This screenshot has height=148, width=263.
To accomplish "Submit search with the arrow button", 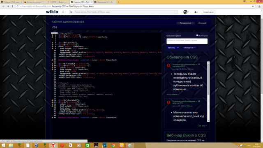I will pyautogui.click(x=176, y=12).
